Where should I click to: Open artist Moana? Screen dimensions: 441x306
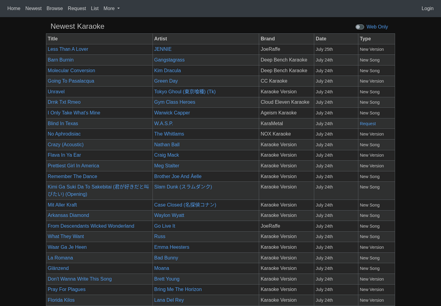(x=161, y=268)
